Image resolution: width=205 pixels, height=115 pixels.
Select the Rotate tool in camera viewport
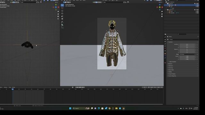pos(62,13)
